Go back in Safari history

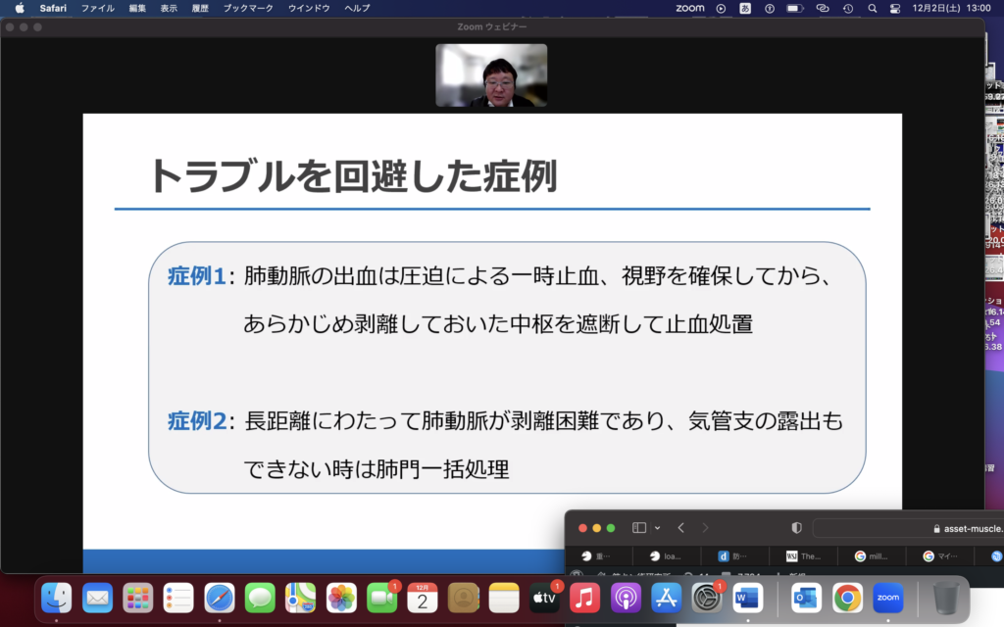pos(681,527)
